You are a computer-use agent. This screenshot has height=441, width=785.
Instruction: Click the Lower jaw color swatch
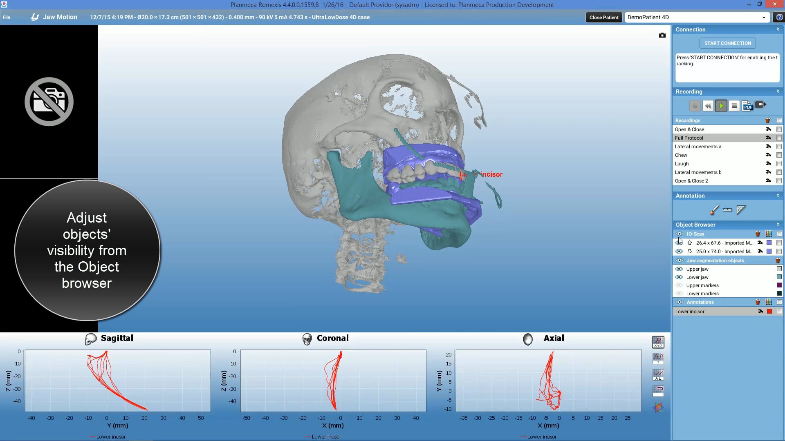[x=779, y=277]
